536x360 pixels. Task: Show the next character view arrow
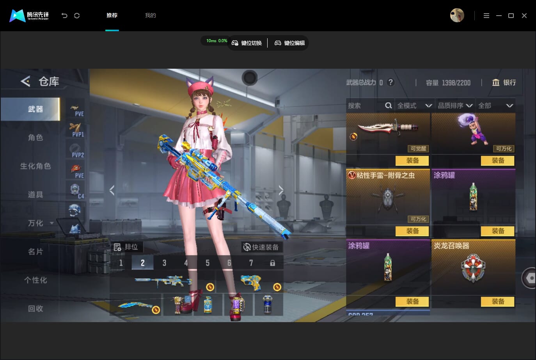click(281, 190)
